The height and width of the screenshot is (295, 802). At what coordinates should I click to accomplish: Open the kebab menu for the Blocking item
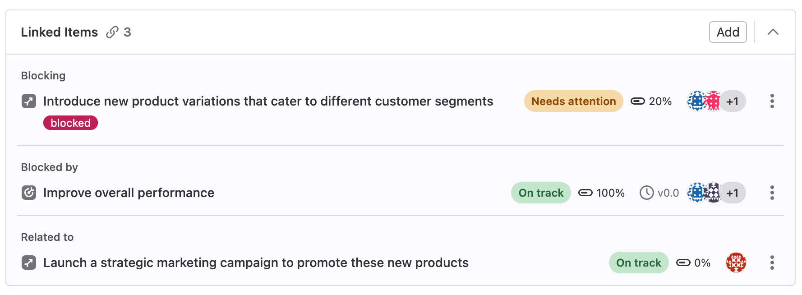[x=772, y=101]
